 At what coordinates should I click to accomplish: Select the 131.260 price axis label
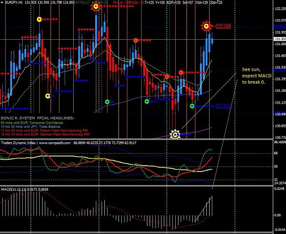coord(280,91)
